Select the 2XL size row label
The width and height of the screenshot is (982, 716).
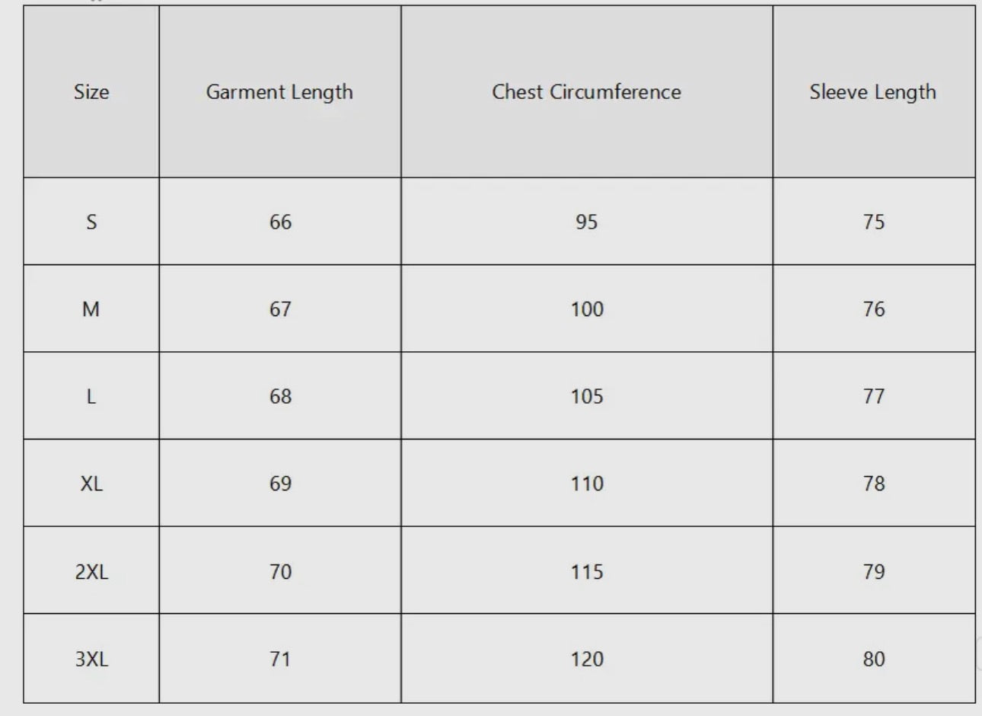click(x=91, y=571)
